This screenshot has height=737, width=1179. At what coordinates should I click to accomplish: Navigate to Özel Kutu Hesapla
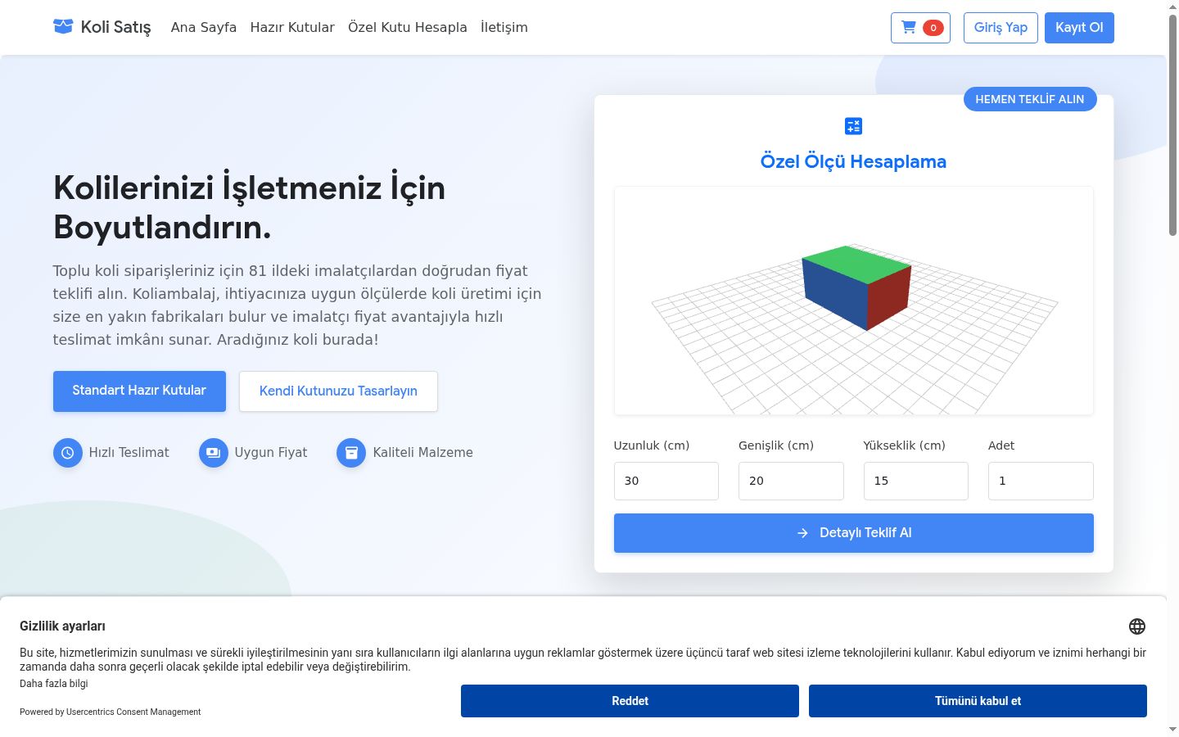(x=408, y=27)
